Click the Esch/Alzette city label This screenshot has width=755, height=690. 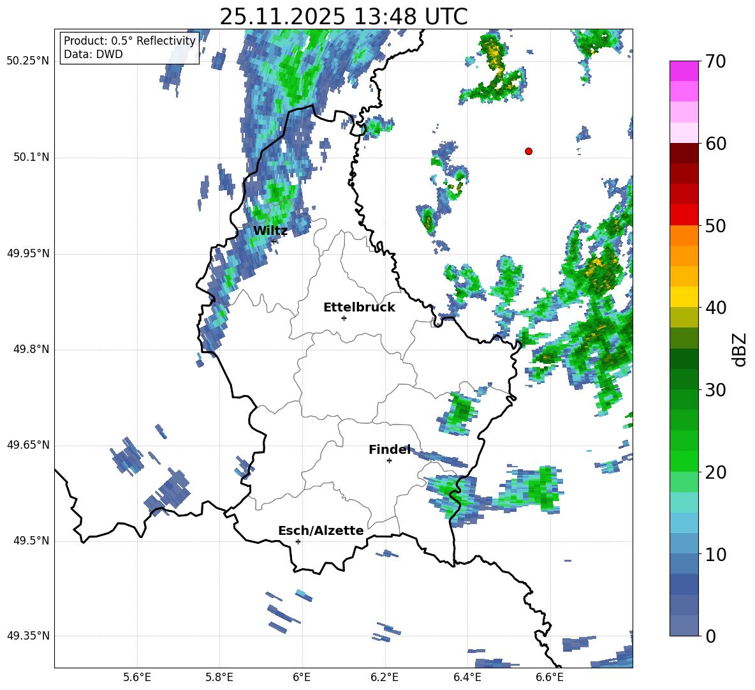point(321,530)
